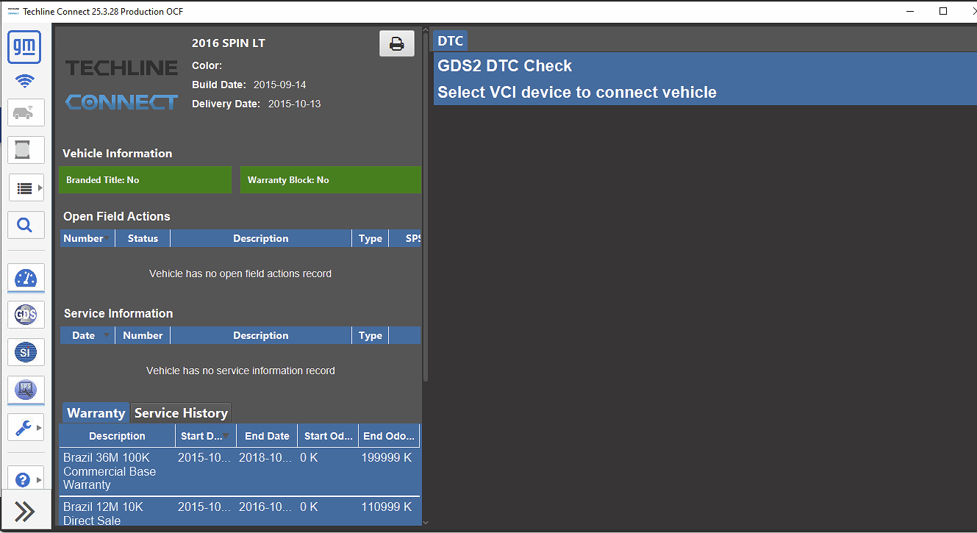Click Branded Title: No status box

(145, 179)
